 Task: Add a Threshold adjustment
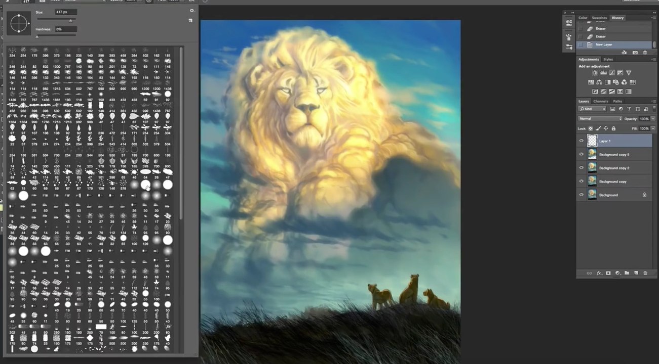coord(612,92)
